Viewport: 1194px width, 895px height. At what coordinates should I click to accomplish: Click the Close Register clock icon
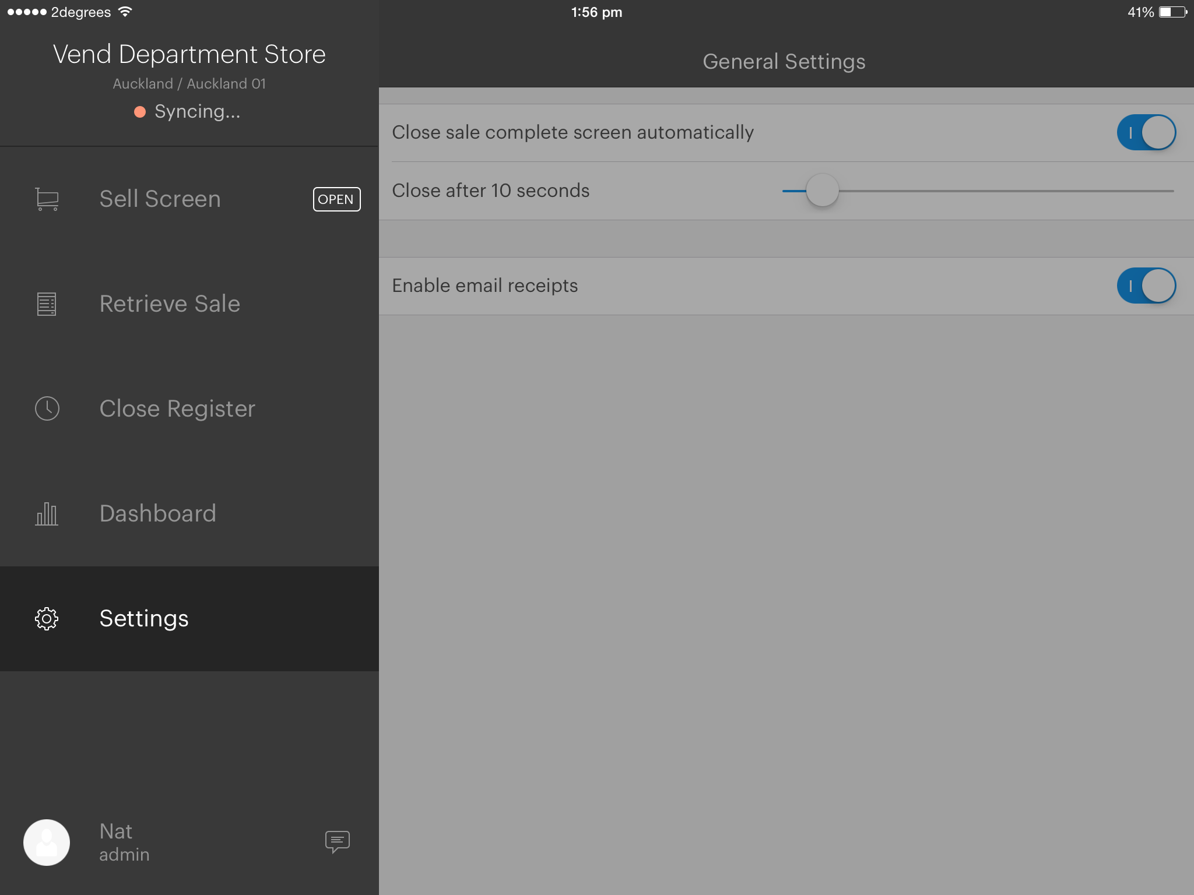point(47,408)
